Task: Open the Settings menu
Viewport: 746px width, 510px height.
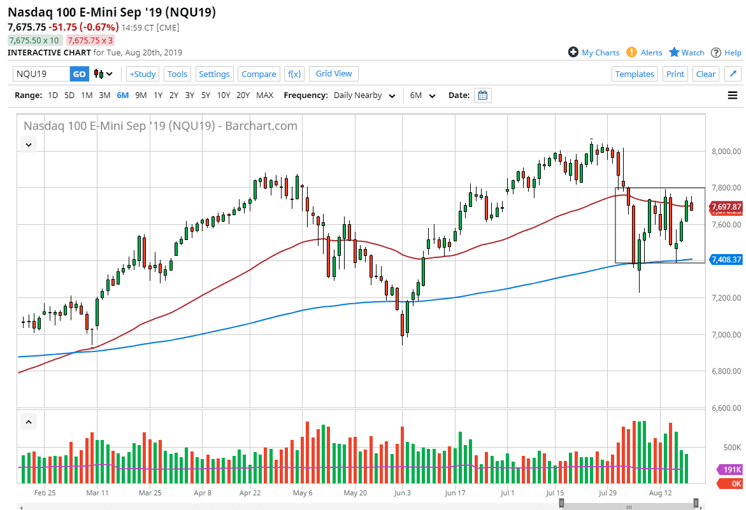Action: pos(214,74)
